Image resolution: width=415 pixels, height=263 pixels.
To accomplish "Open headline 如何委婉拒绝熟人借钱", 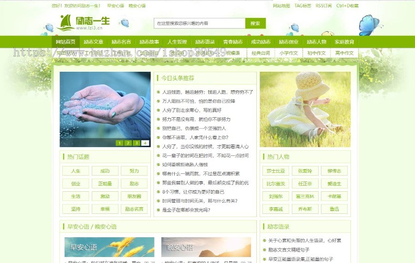I will pos(185,165).
